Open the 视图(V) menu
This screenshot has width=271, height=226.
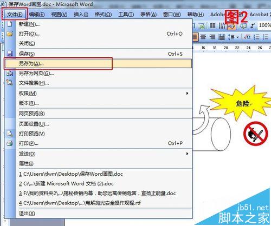(59, 14)
